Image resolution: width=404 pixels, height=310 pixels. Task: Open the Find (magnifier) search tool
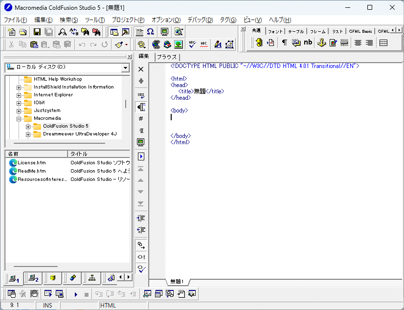(63, 32)
